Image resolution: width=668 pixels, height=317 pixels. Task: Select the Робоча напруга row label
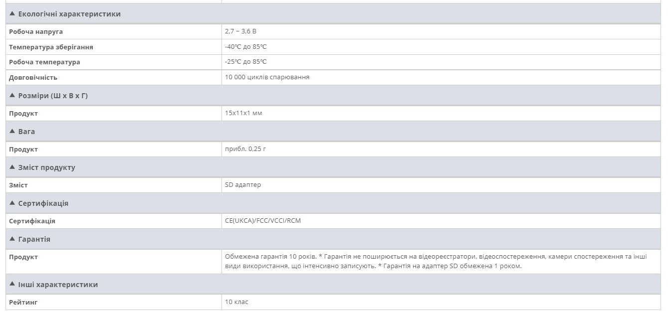(x=36, y=32)
